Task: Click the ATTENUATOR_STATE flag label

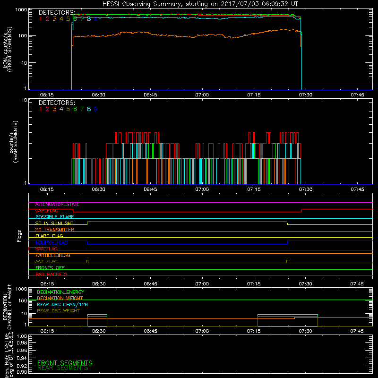Action: (57, 205)
